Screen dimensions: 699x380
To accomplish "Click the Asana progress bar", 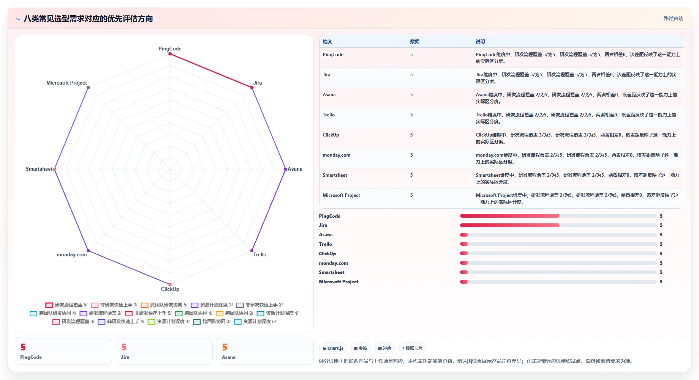I will [x=558, y=235].
